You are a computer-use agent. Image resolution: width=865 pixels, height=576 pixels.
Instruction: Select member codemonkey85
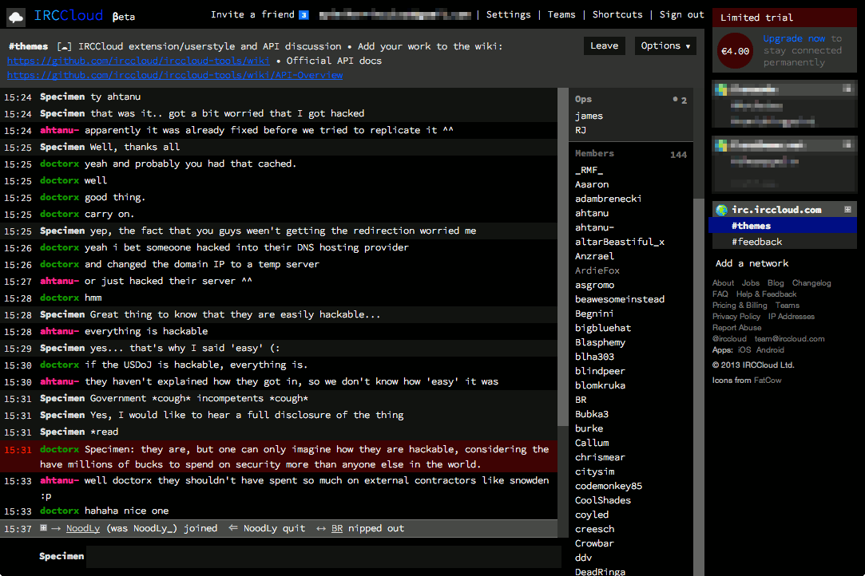[x=609, y=486]
